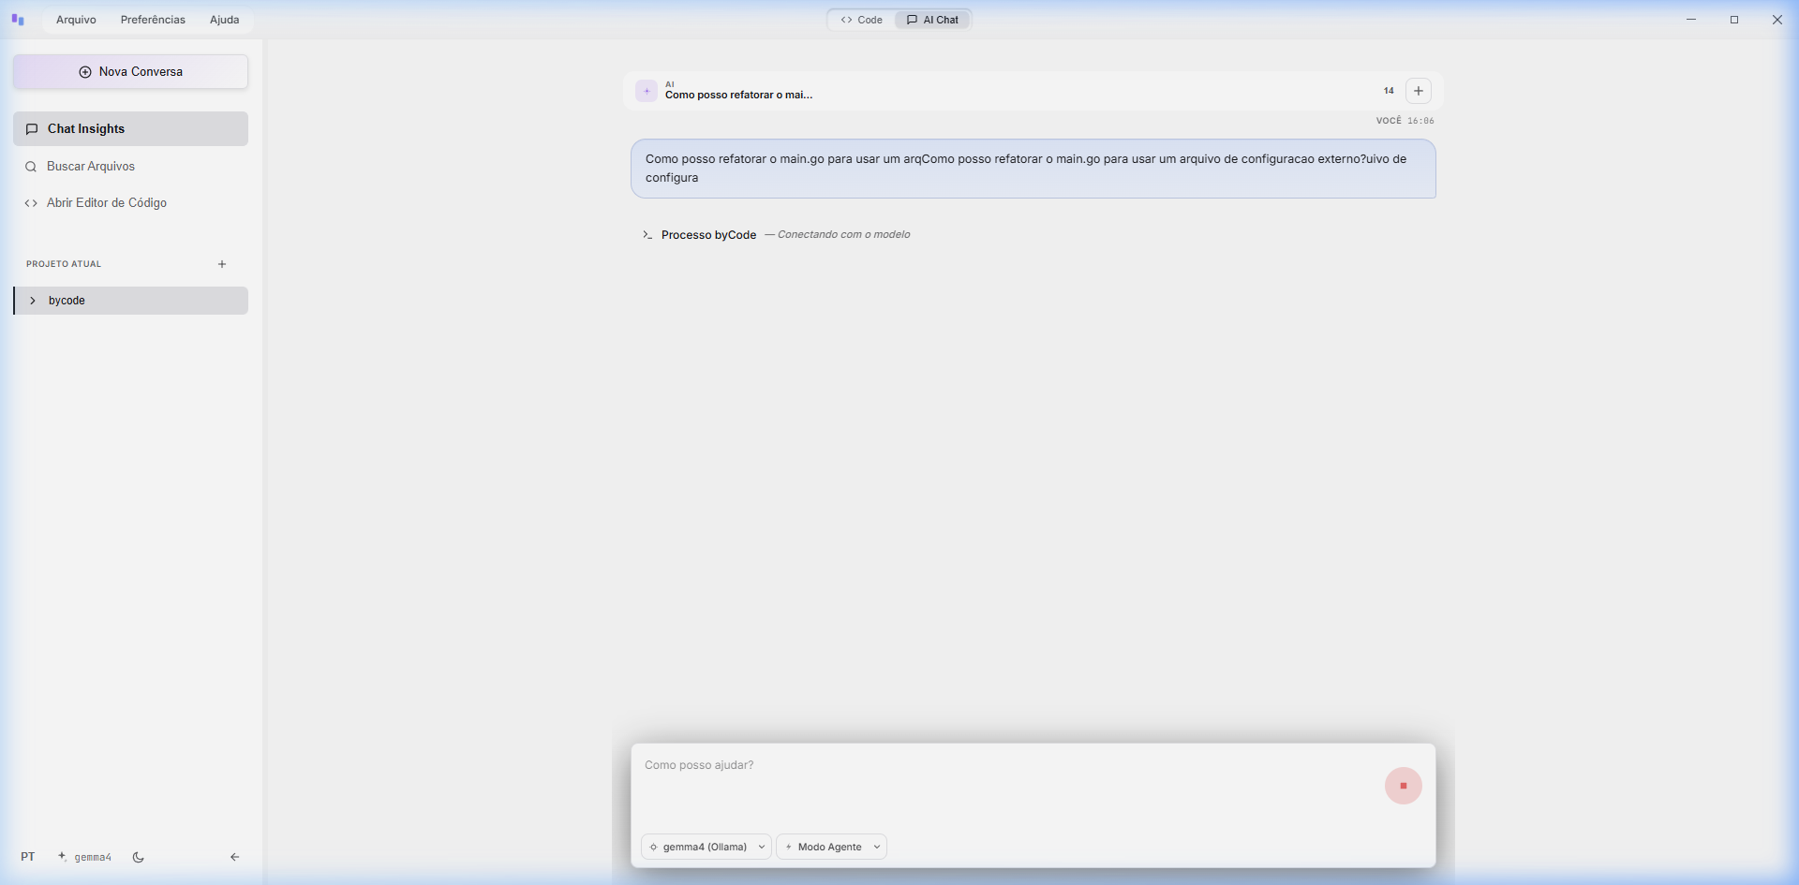Click the plus icon beside conversation counter

1418,91
